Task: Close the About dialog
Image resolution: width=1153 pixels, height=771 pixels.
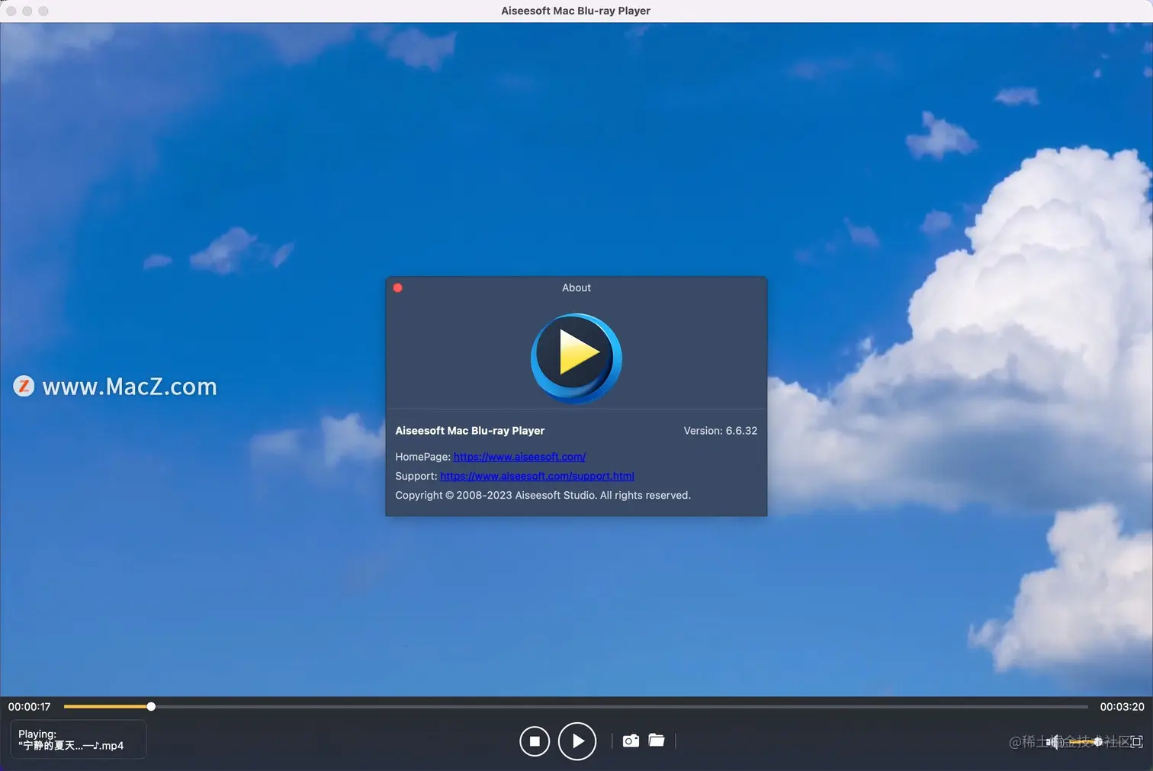Action: click(397, 288)
